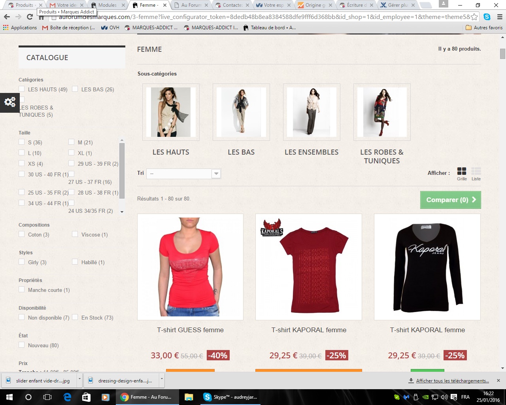
Task: Tick the size S (36) checkbox
Action: pyautogui.click(x=22, y=142)
